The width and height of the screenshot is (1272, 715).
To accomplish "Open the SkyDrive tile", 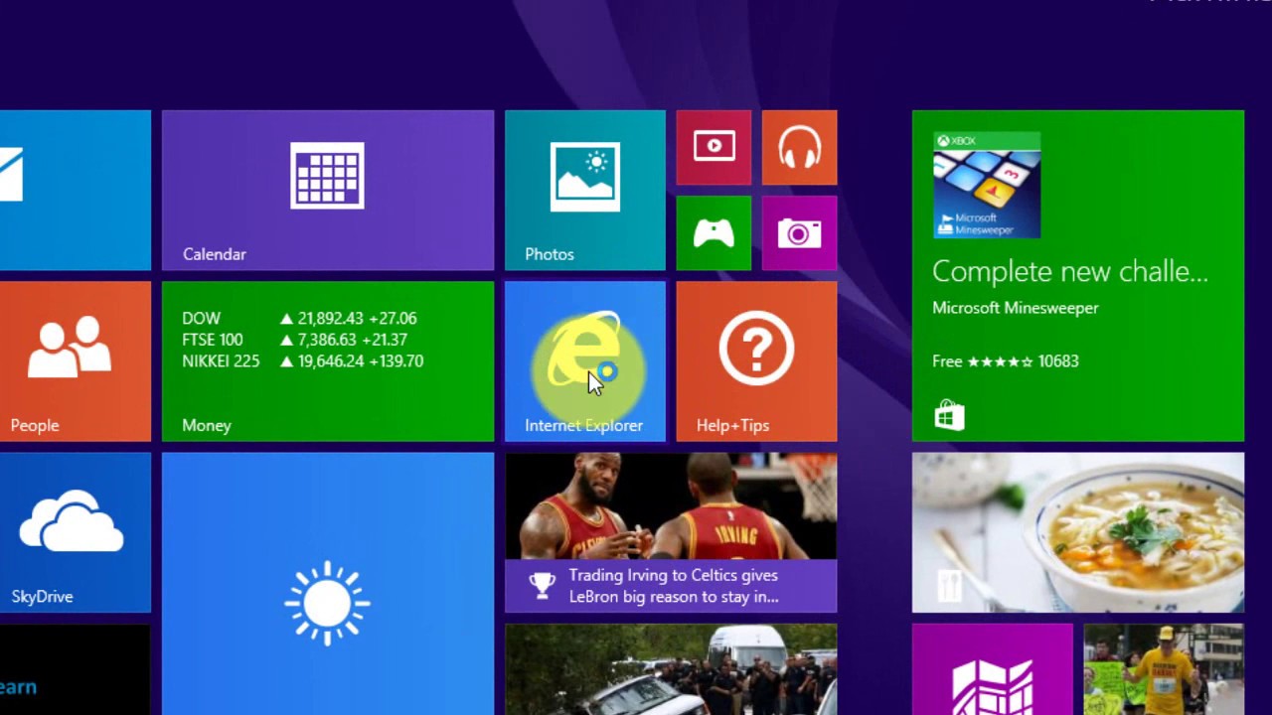I will coord(76,532).
